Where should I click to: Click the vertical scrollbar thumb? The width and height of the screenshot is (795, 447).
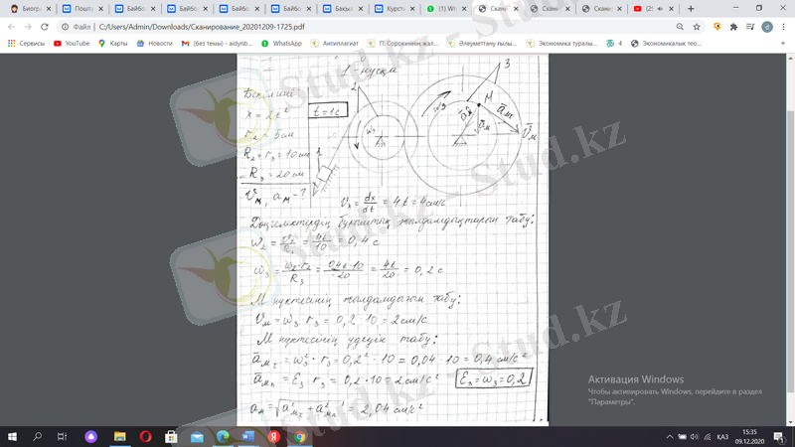[790, 251]
